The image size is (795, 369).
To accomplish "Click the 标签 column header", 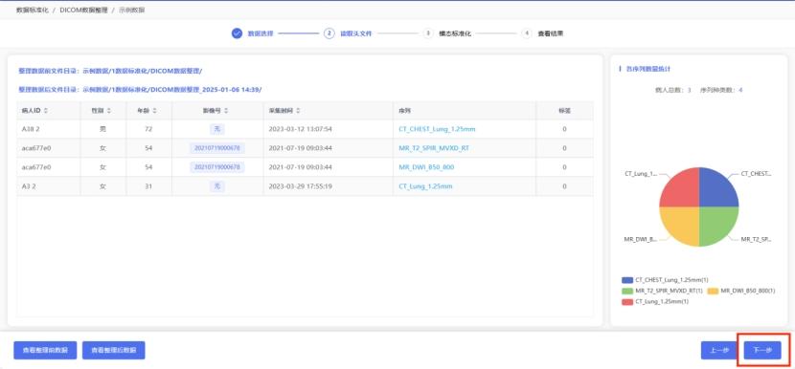I will pos(564,110).
